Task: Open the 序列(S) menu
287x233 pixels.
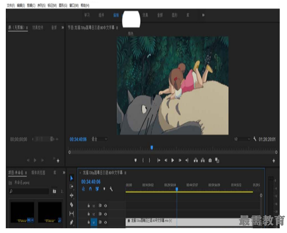Action: (x=41, y=5)
